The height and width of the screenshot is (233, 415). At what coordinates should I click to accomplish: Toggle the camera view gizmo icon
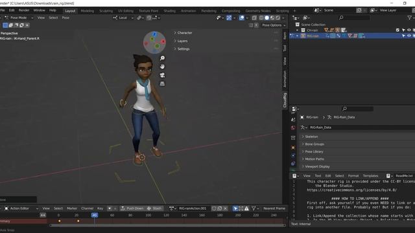coord(162,75)
